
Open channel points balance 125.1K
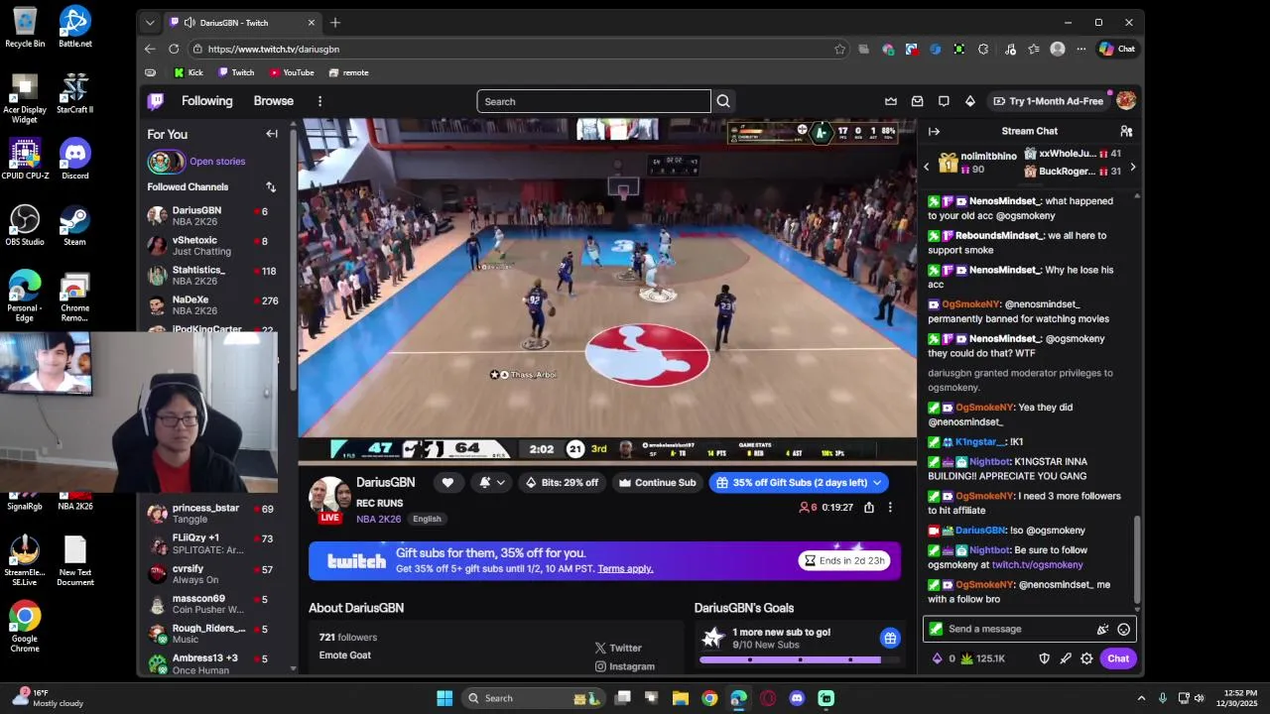coord(982,658)
